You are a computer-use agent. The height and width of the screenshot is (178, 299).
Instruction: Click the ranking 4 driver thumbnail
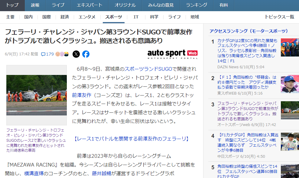point(290,142)
